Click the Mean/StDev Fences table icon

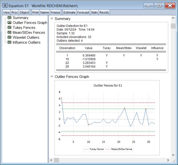click(x=9, y=33)
